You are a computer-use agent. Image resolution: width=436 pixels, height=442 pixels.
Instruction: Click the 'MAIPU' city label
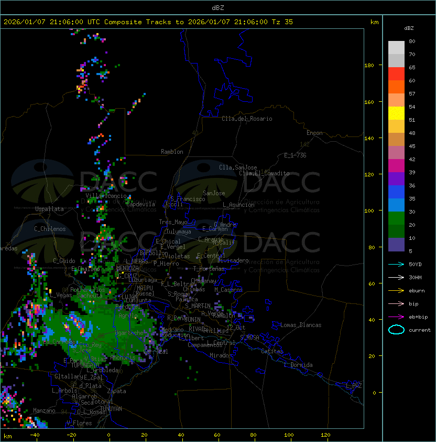(x=145, y=288)
